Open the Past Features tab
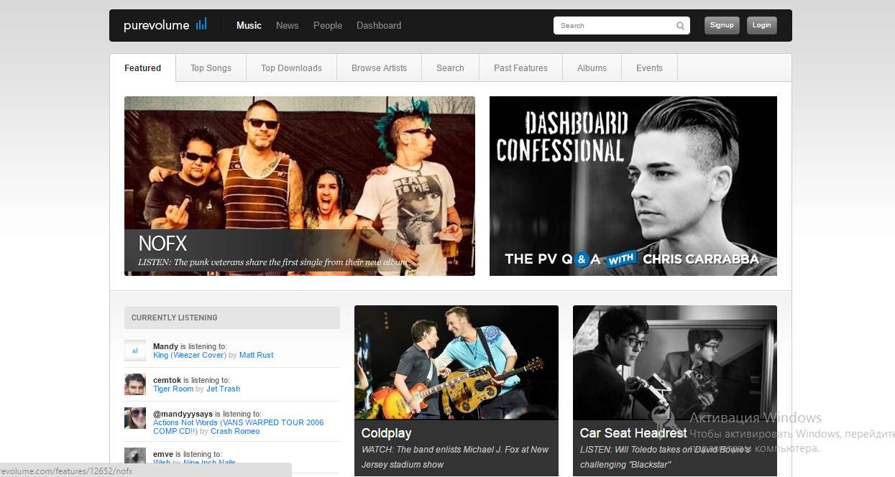Screen dimensions: 895x477 (520, 68)
